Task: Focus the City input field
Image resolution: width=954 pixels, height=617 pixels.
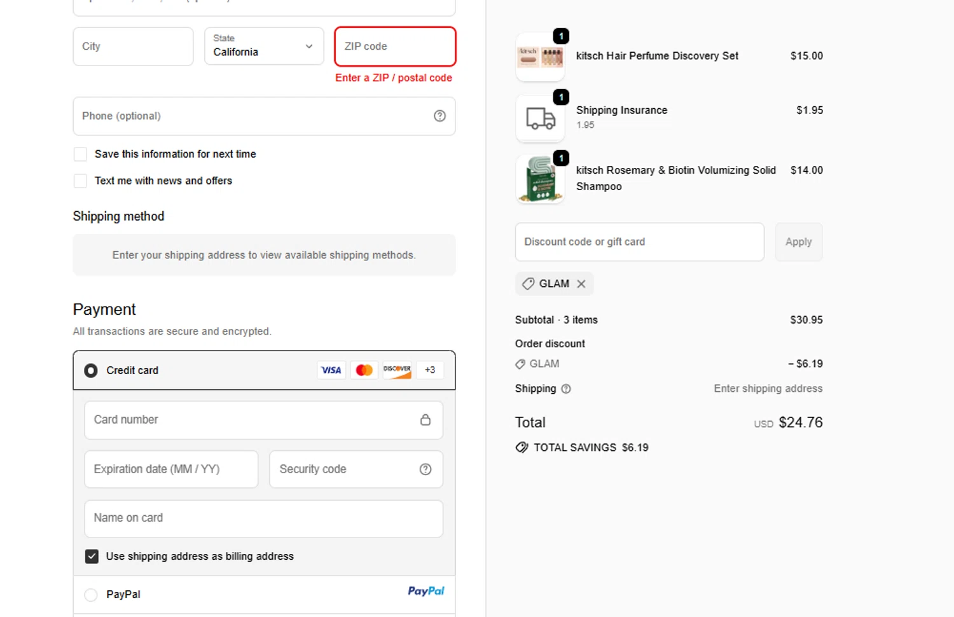Action: [x=133, y=46]
